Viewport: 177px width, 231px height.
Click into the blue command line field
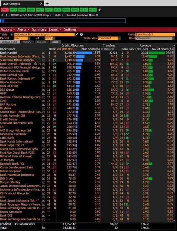[63, 21]
